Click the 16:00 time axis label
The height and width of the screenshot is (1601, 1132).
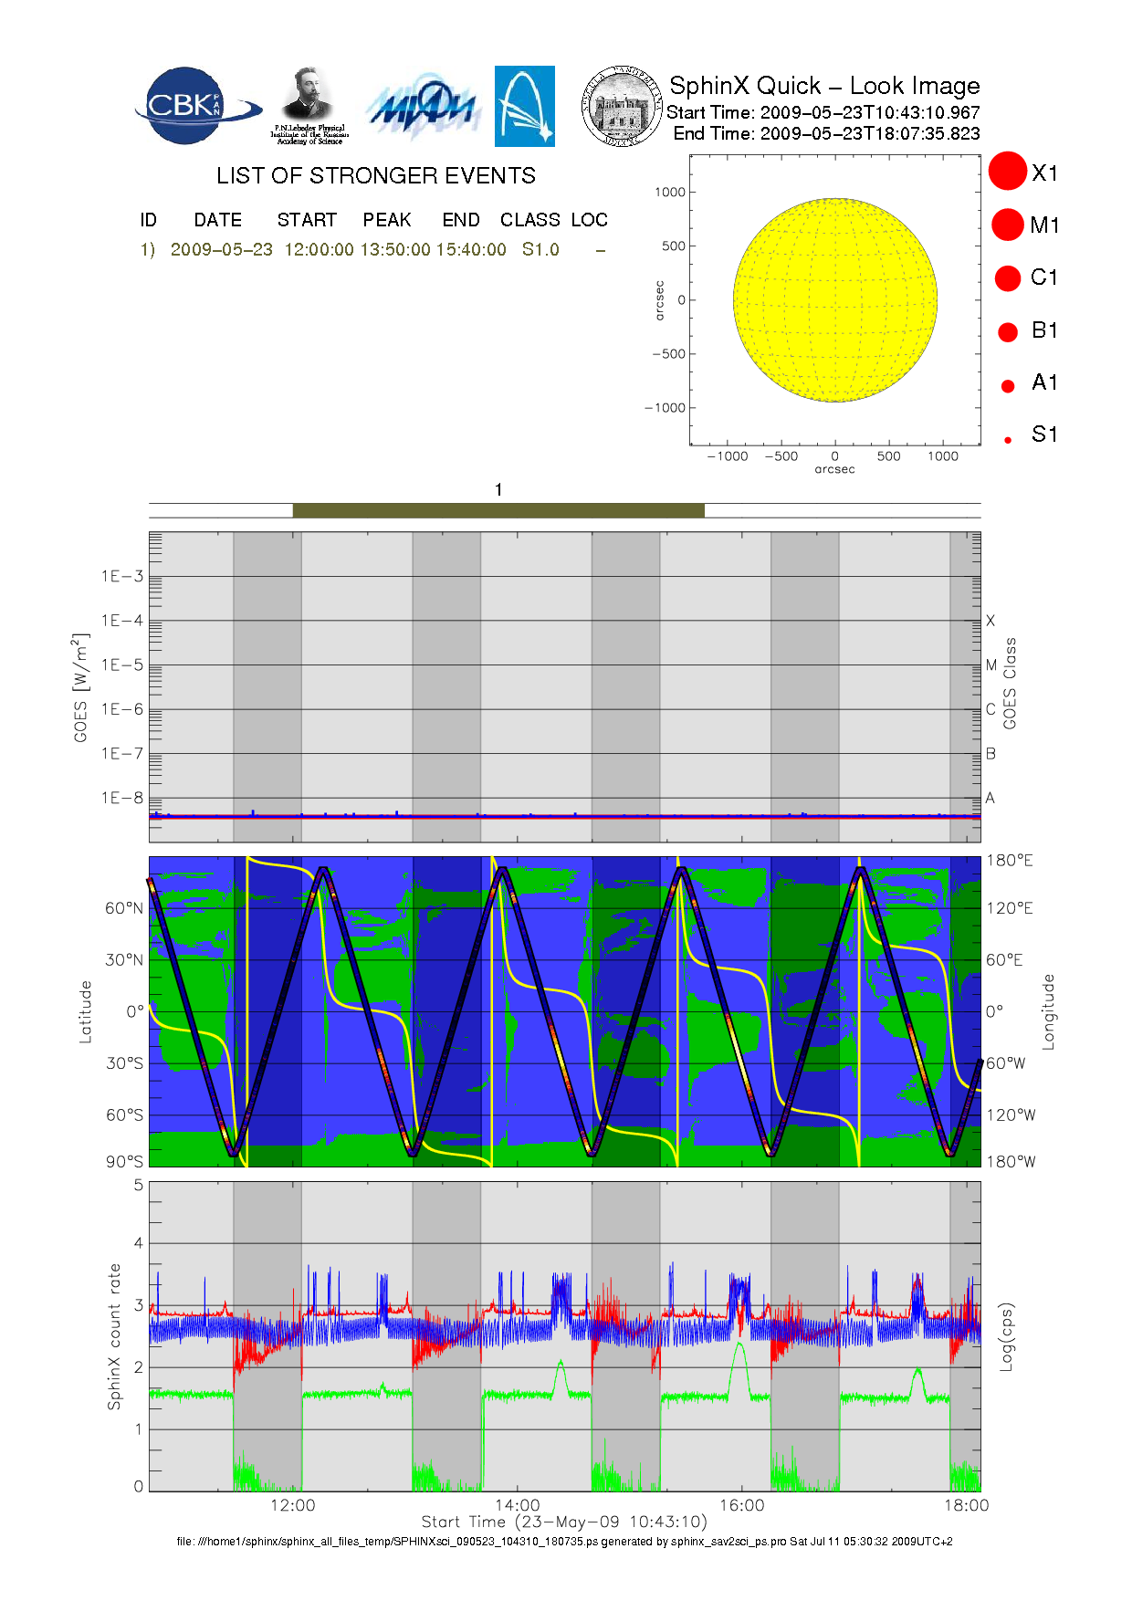[741, 1505]
